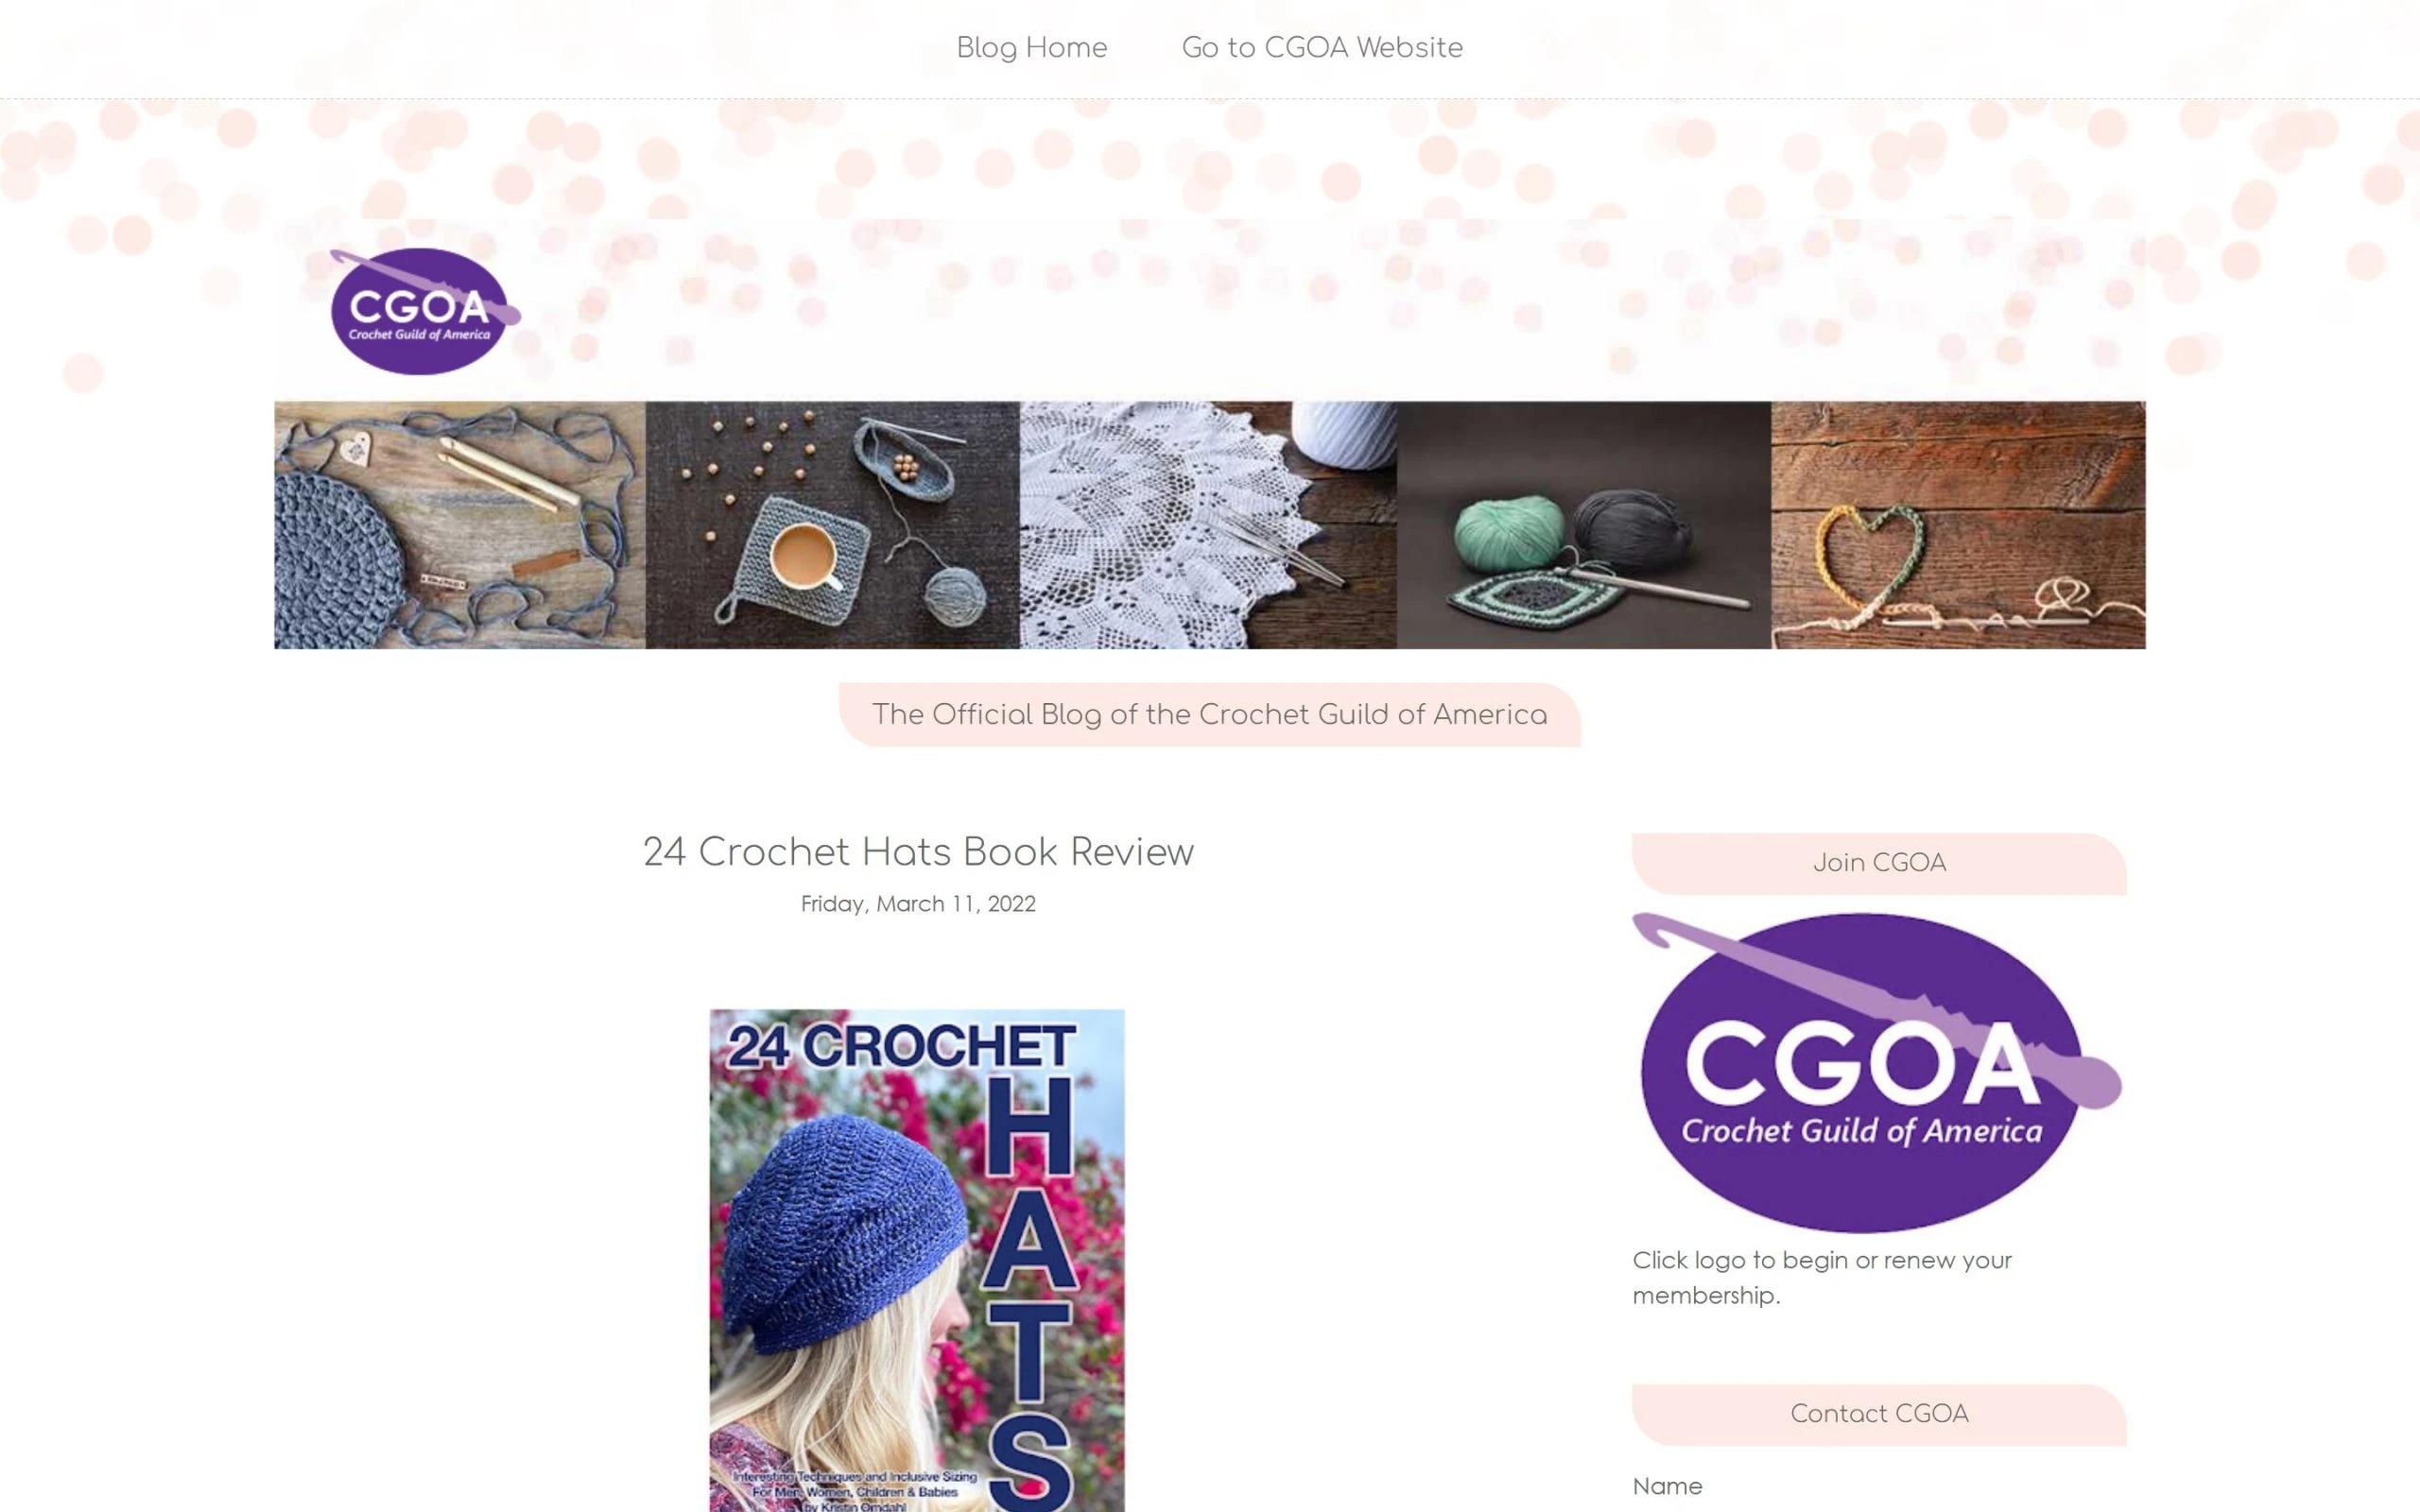The height and width of the screenshot is (1512, 2420).
Task: Click the Join CGOA sidebar heading
Action: [1879, 863]
